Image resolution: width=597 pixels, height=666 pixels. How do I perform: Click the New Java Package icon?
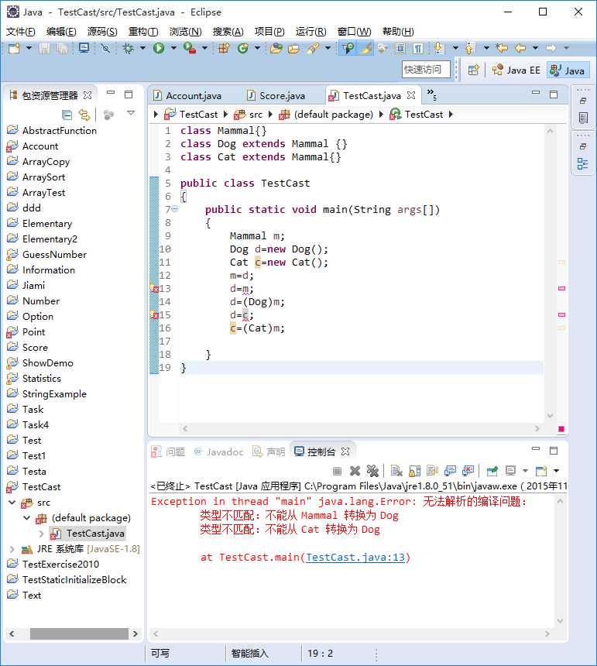pos(224,49)
